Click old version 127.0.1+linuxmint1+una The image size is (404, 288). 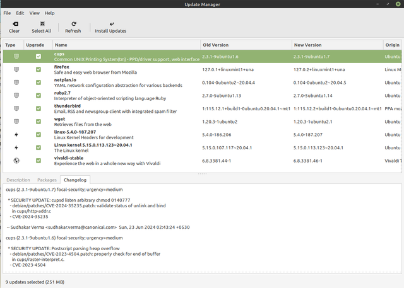[228, 69]
